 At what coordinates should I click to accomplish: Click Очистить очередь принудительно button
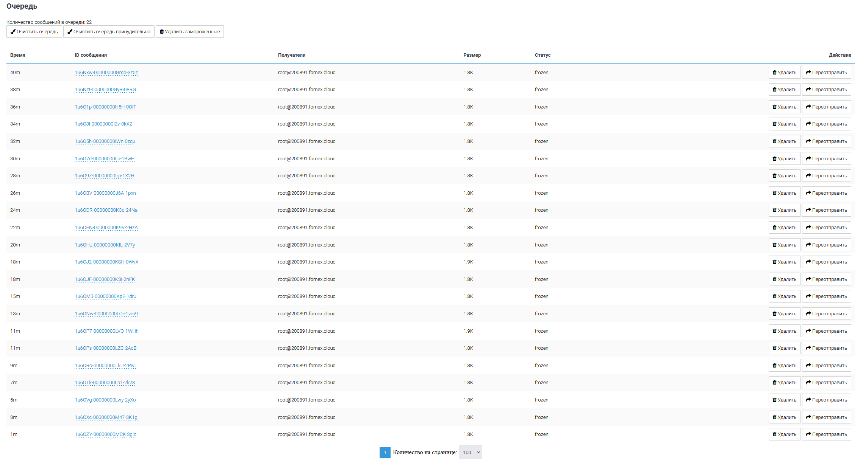tap(109, 32)
